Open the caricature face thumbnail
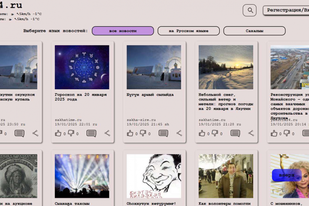The height and width of the screenshot is (206, 309). click(x=154, y=176)
